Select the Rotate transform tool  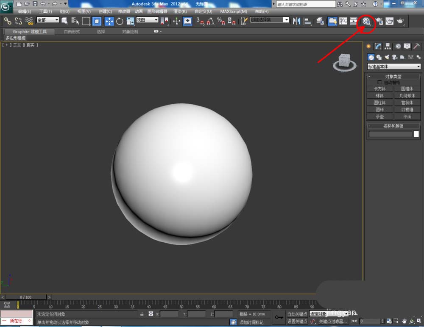point(120,21)
